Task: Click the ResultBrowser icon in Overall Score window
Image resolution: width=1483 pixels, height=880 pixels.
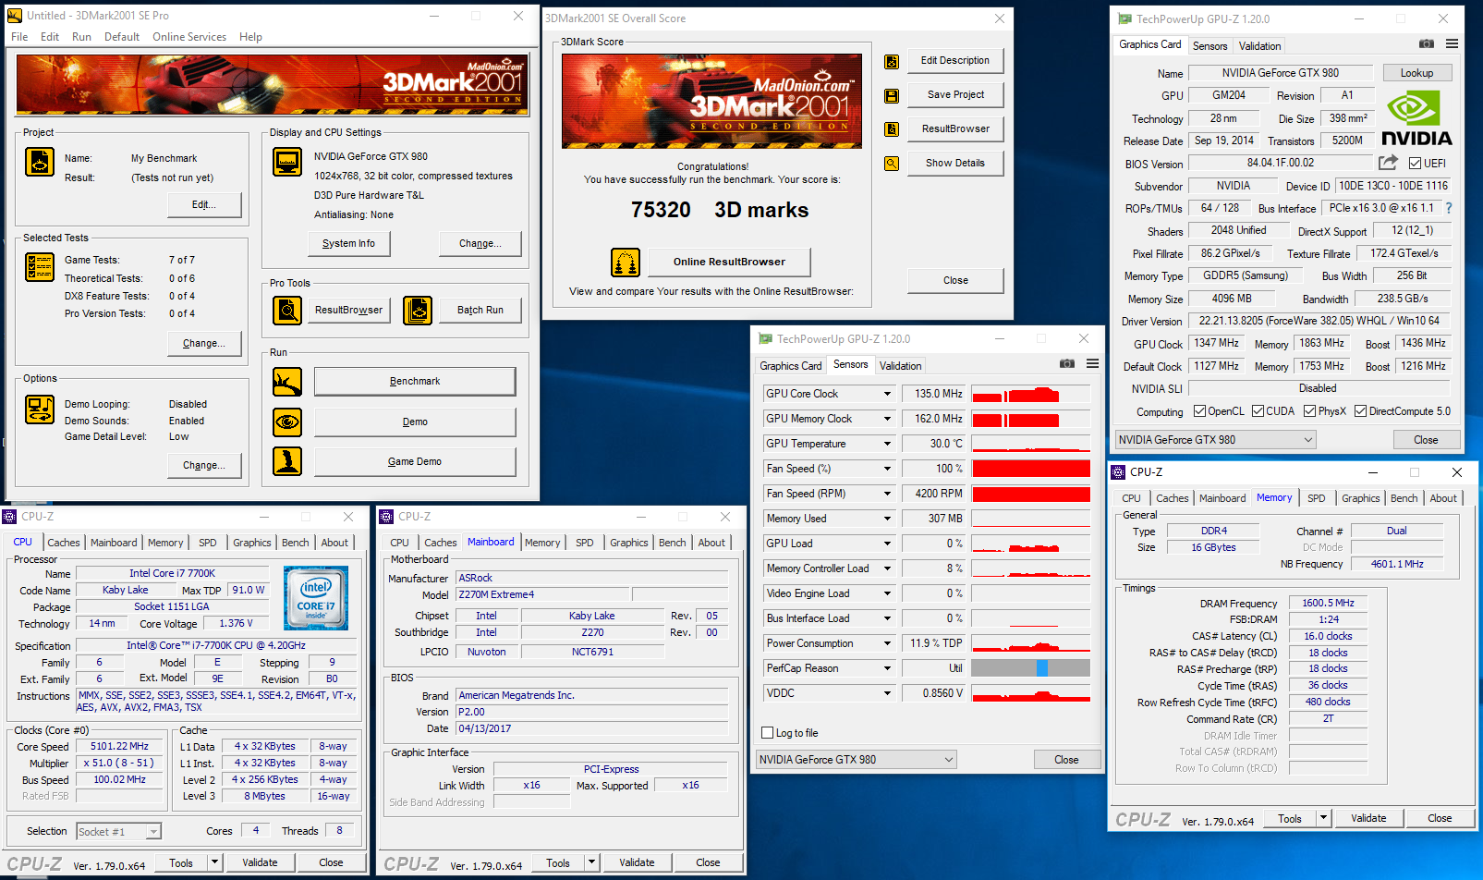Action: [892, 129]
